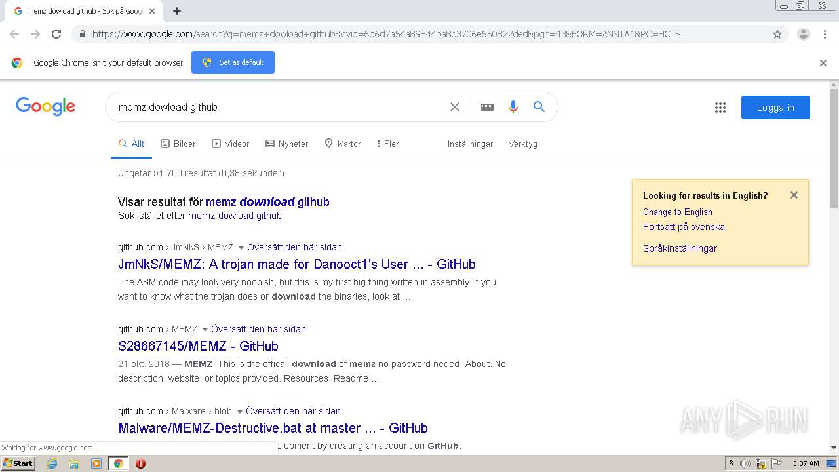
Task: Go to Google homepage via logo
Action: pyautogui.click(x=45, y=107)
